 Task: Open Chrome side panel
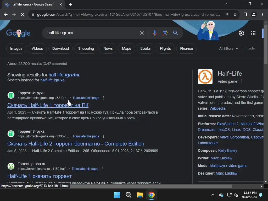click(x=245, y=15)
